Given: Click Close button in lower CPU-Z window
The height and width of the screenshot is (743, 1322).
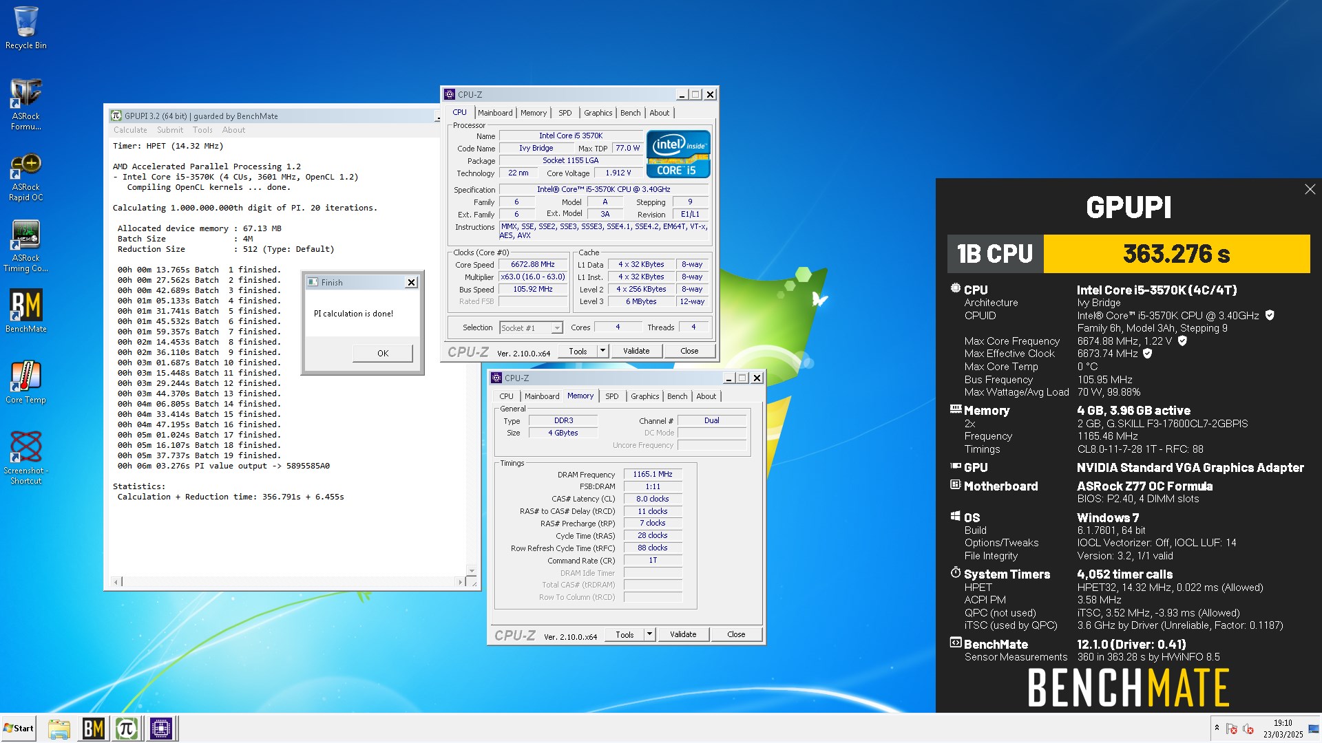Looking at the screenshot, I should coord(736,634).
